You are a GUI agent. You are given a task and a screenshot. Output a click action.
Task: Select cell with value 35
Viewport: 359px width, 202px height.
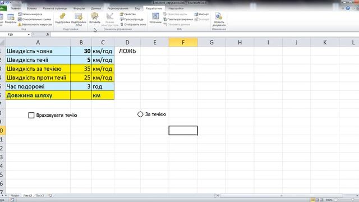81,68
